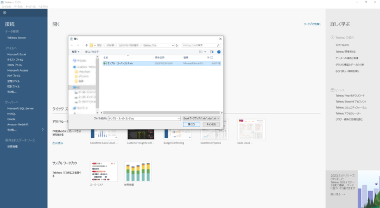Viewport: 380px width, 208px height.
Task: Toggle the preview pane icon in dialog toolbar
Action: coord(212,52)
